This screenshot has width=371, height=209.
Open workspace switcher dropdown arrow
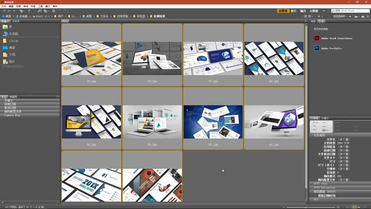point(324,11)
